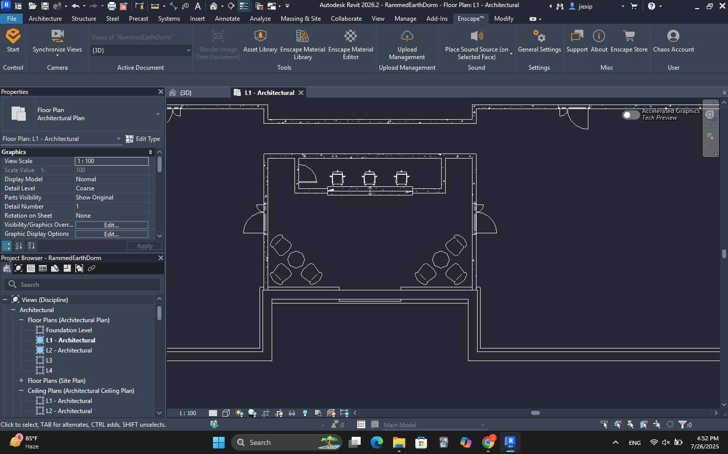The height and width of the screenshot is (454, 728).
Task: Click the Filter icon in status bar
Action: click(683, 425)
